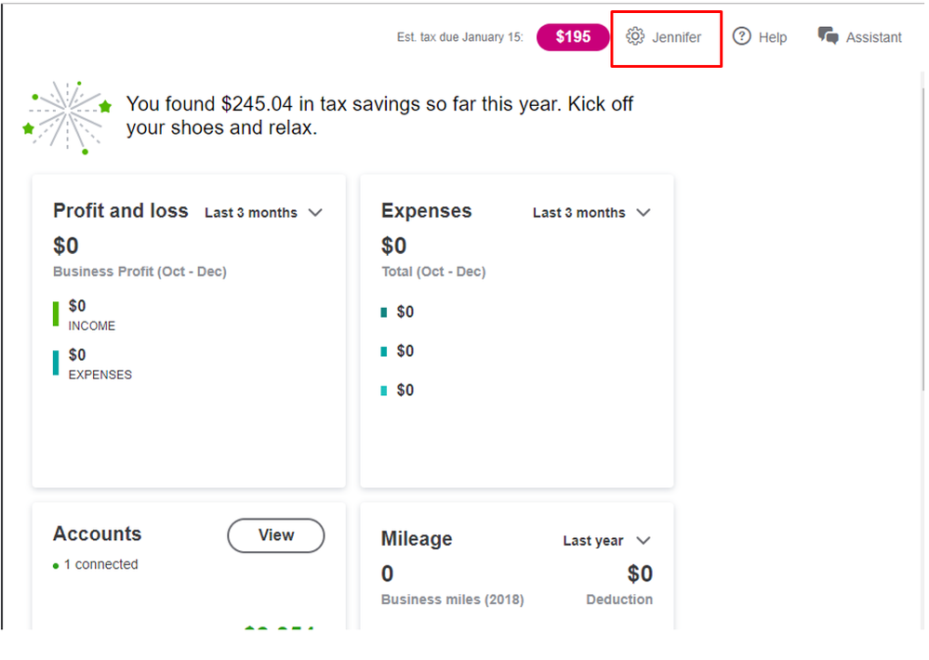Click the gear settings icon beside Jennifer
The height and width of the screenshot is (660, 929).
coord(635,37)
